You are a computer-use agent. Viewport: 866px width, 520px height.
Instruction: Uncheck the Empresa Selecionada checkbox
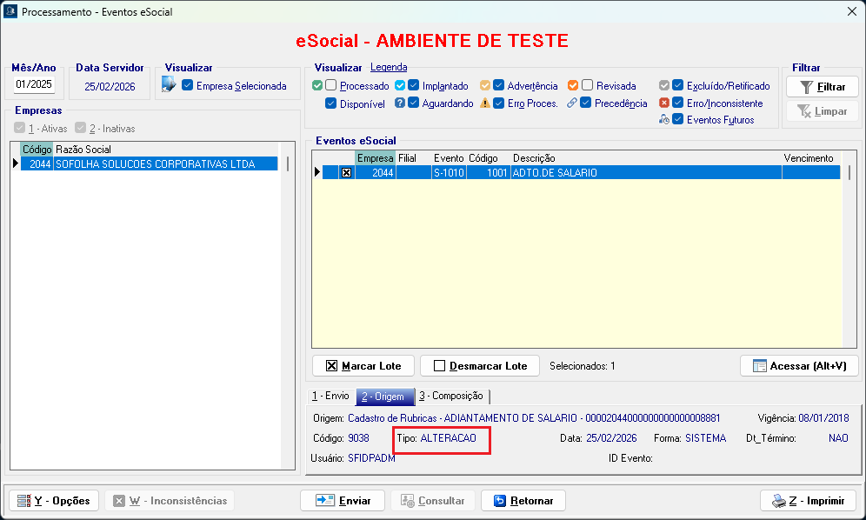coord(188,85)
